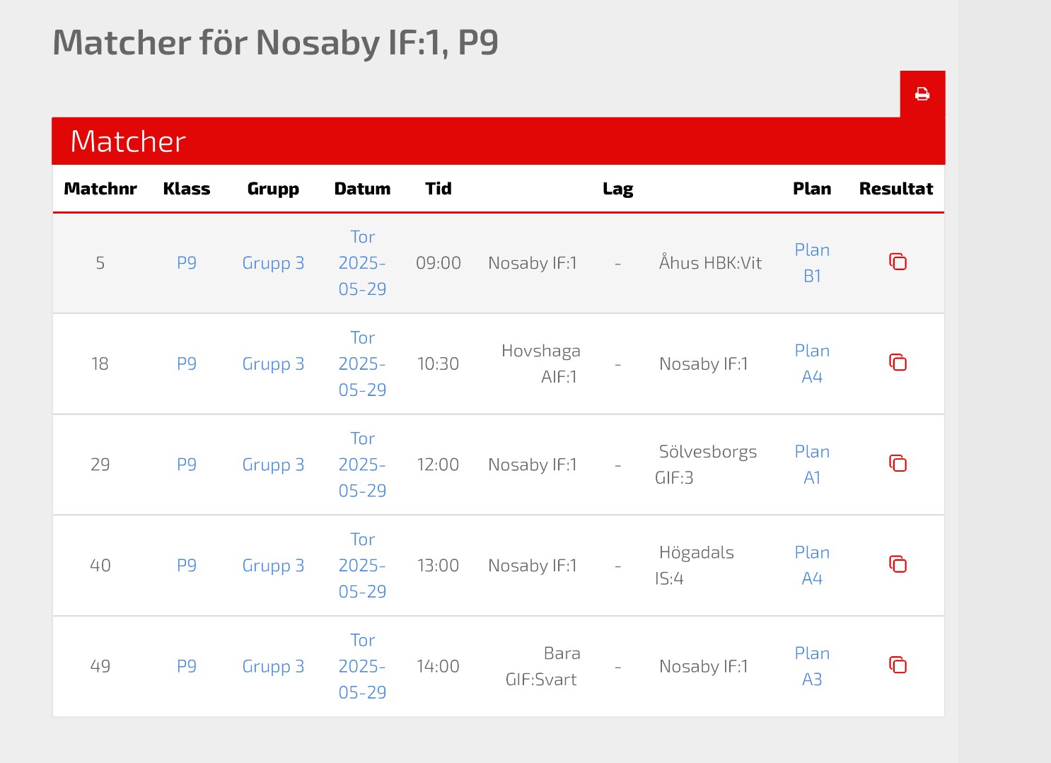Open Plan A3 field link
Image resolution: width=1051 pixels, height=763 pixels.
click(x=812, y=666)
